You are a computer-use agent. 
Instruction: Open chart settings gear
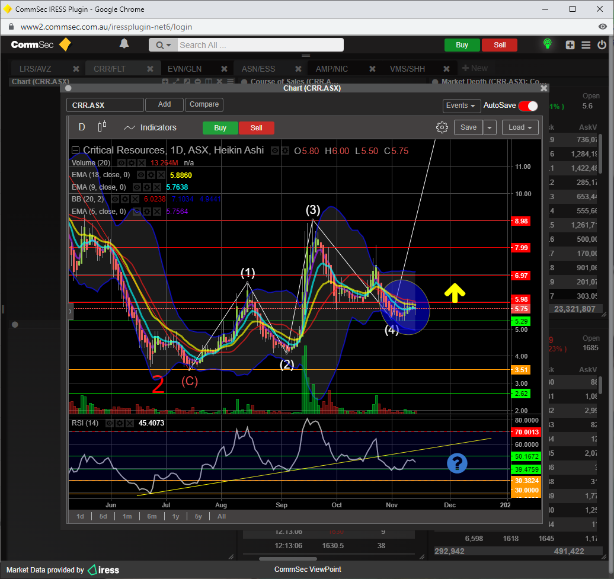point(442,127)
